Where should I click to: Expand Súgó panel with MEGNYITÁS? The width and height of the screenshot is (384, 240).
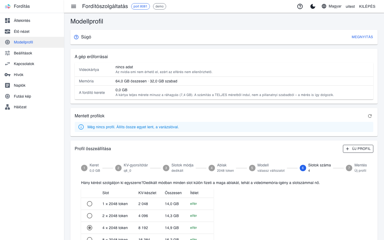click(362, 37)
